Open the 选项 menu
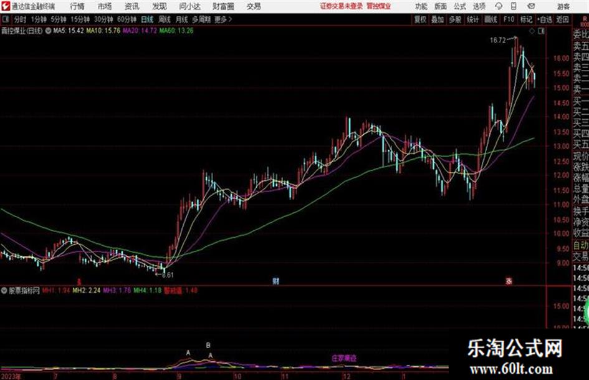 click(479, 6)
